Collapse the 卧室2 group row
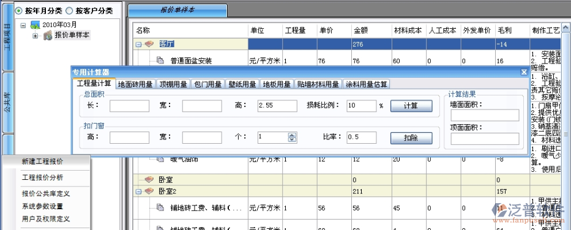Image resolution: width=571 pixels, height=230 pixels. (139, 191)
